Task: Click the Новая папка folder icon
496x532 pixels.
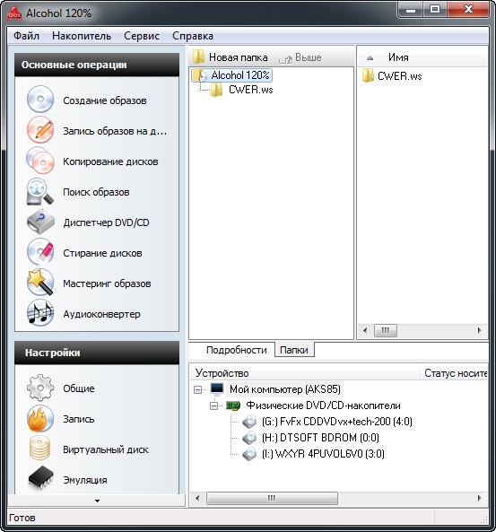Action: coord(198,57)
